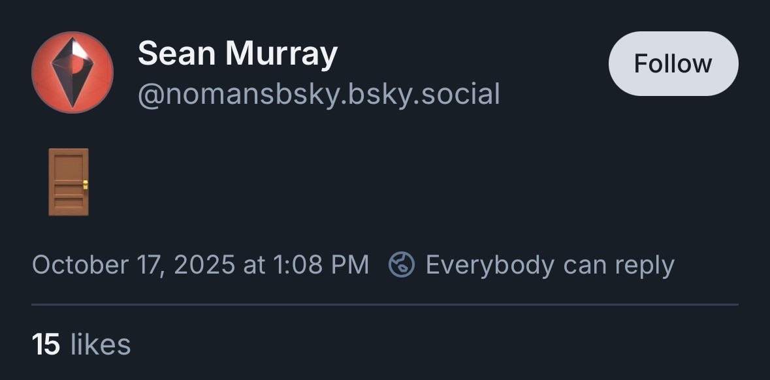Image resolution: width=770 pixels, height=380 pixels.
Task: Click the globe reply-settings icon
Action: pyautogui.click(x=402, y=265)
